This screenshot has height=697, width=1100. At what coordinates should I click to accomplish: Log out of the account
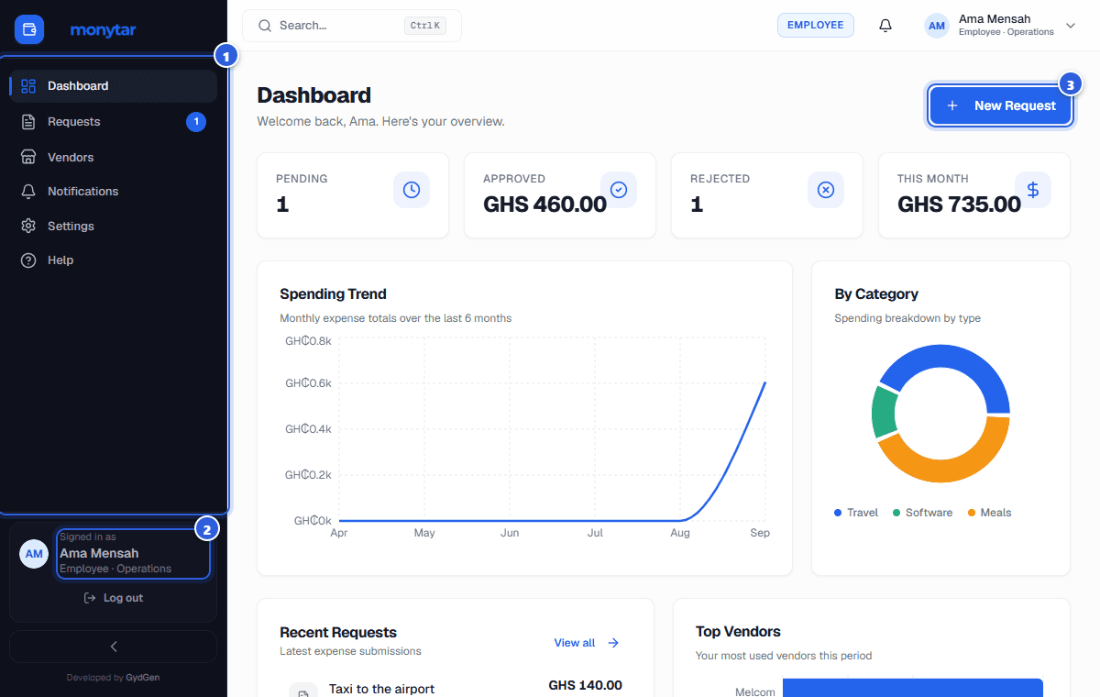tap(114, 598)
